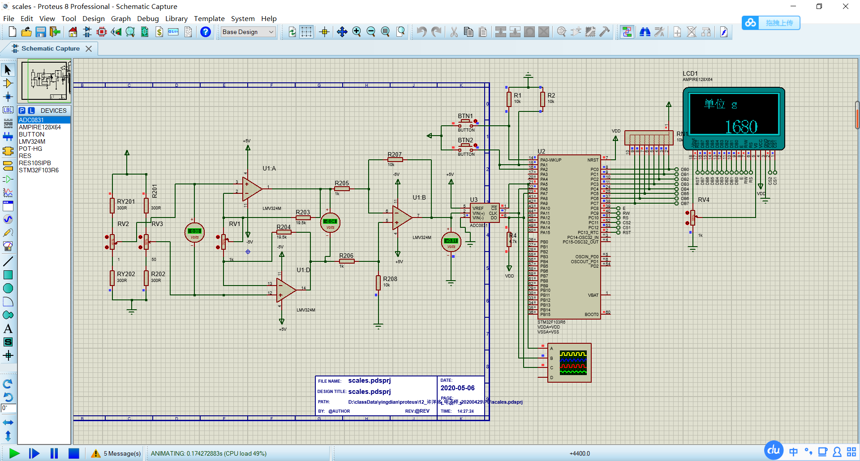
Task: Select the Component mode tool
Action: pos(8,83)
